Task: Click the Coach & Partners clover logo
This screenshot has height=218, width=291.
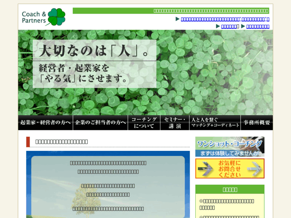Action: (x=44, y=17)
